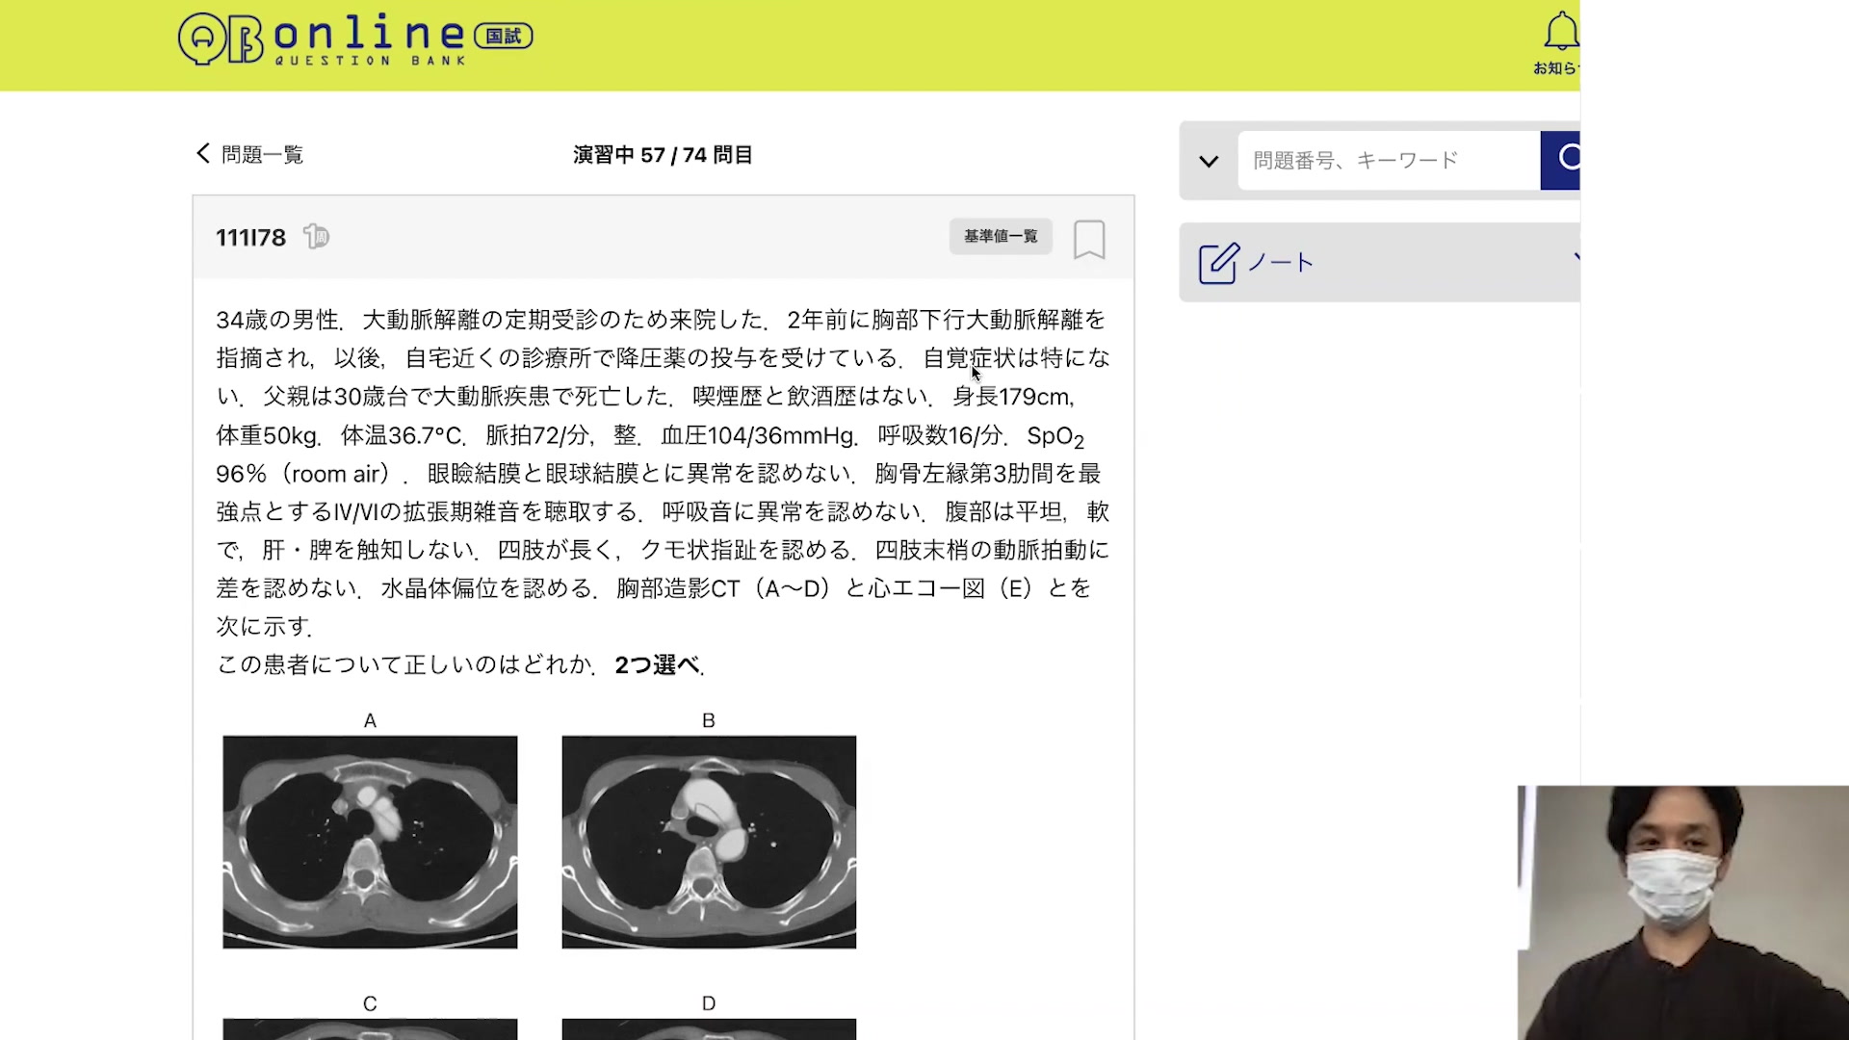This screenshot has height=1040, width=1849.
Task: Open CT image A thumbnail
Action: click(370, 842)
